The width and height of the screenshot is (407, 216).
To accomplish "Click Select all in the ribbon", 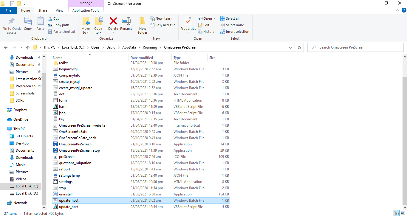I will 230,18.
